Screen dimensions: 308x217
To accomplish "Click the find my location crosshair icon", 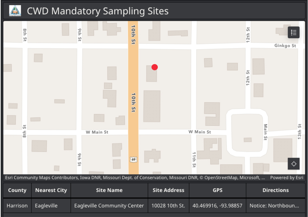I will 294,164.
